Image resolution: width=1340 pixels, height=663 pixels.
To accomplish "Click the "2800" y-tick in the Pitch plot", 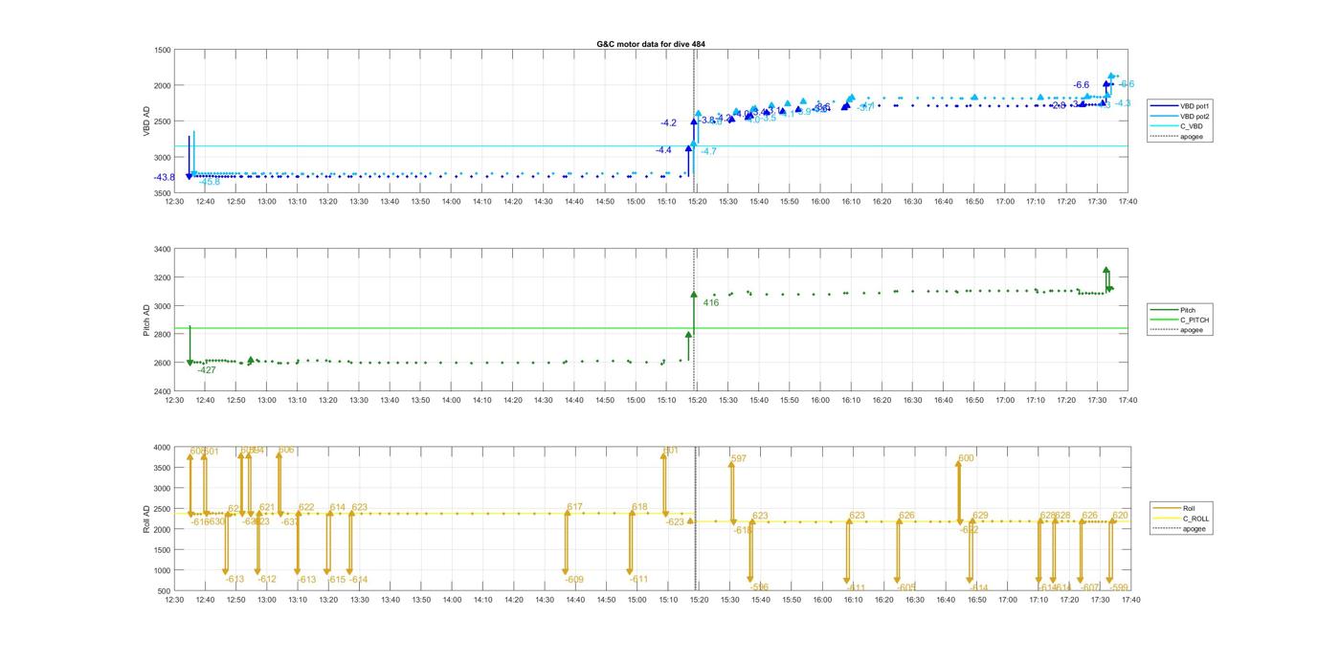I will pyautogui.click(x=163, y=335).
